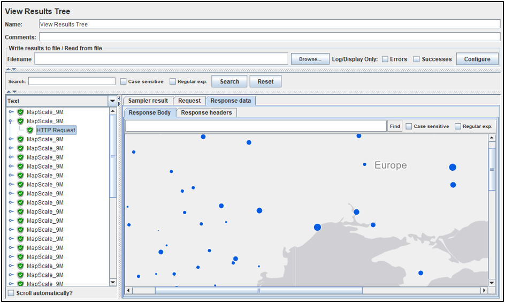Select the HTTP Request tree row
Screen dimensions: 505x303
[x=56, y=130]
